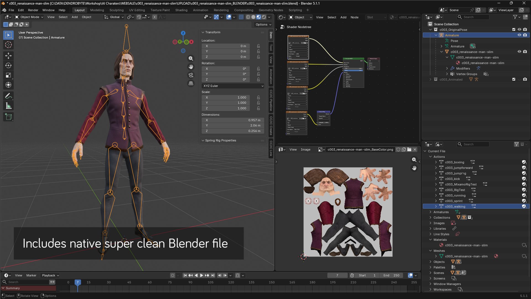The width and height of the screenshot is (531, 299).
Task: Switch perspective/orthographic grid icon
Action: [191, 83]
